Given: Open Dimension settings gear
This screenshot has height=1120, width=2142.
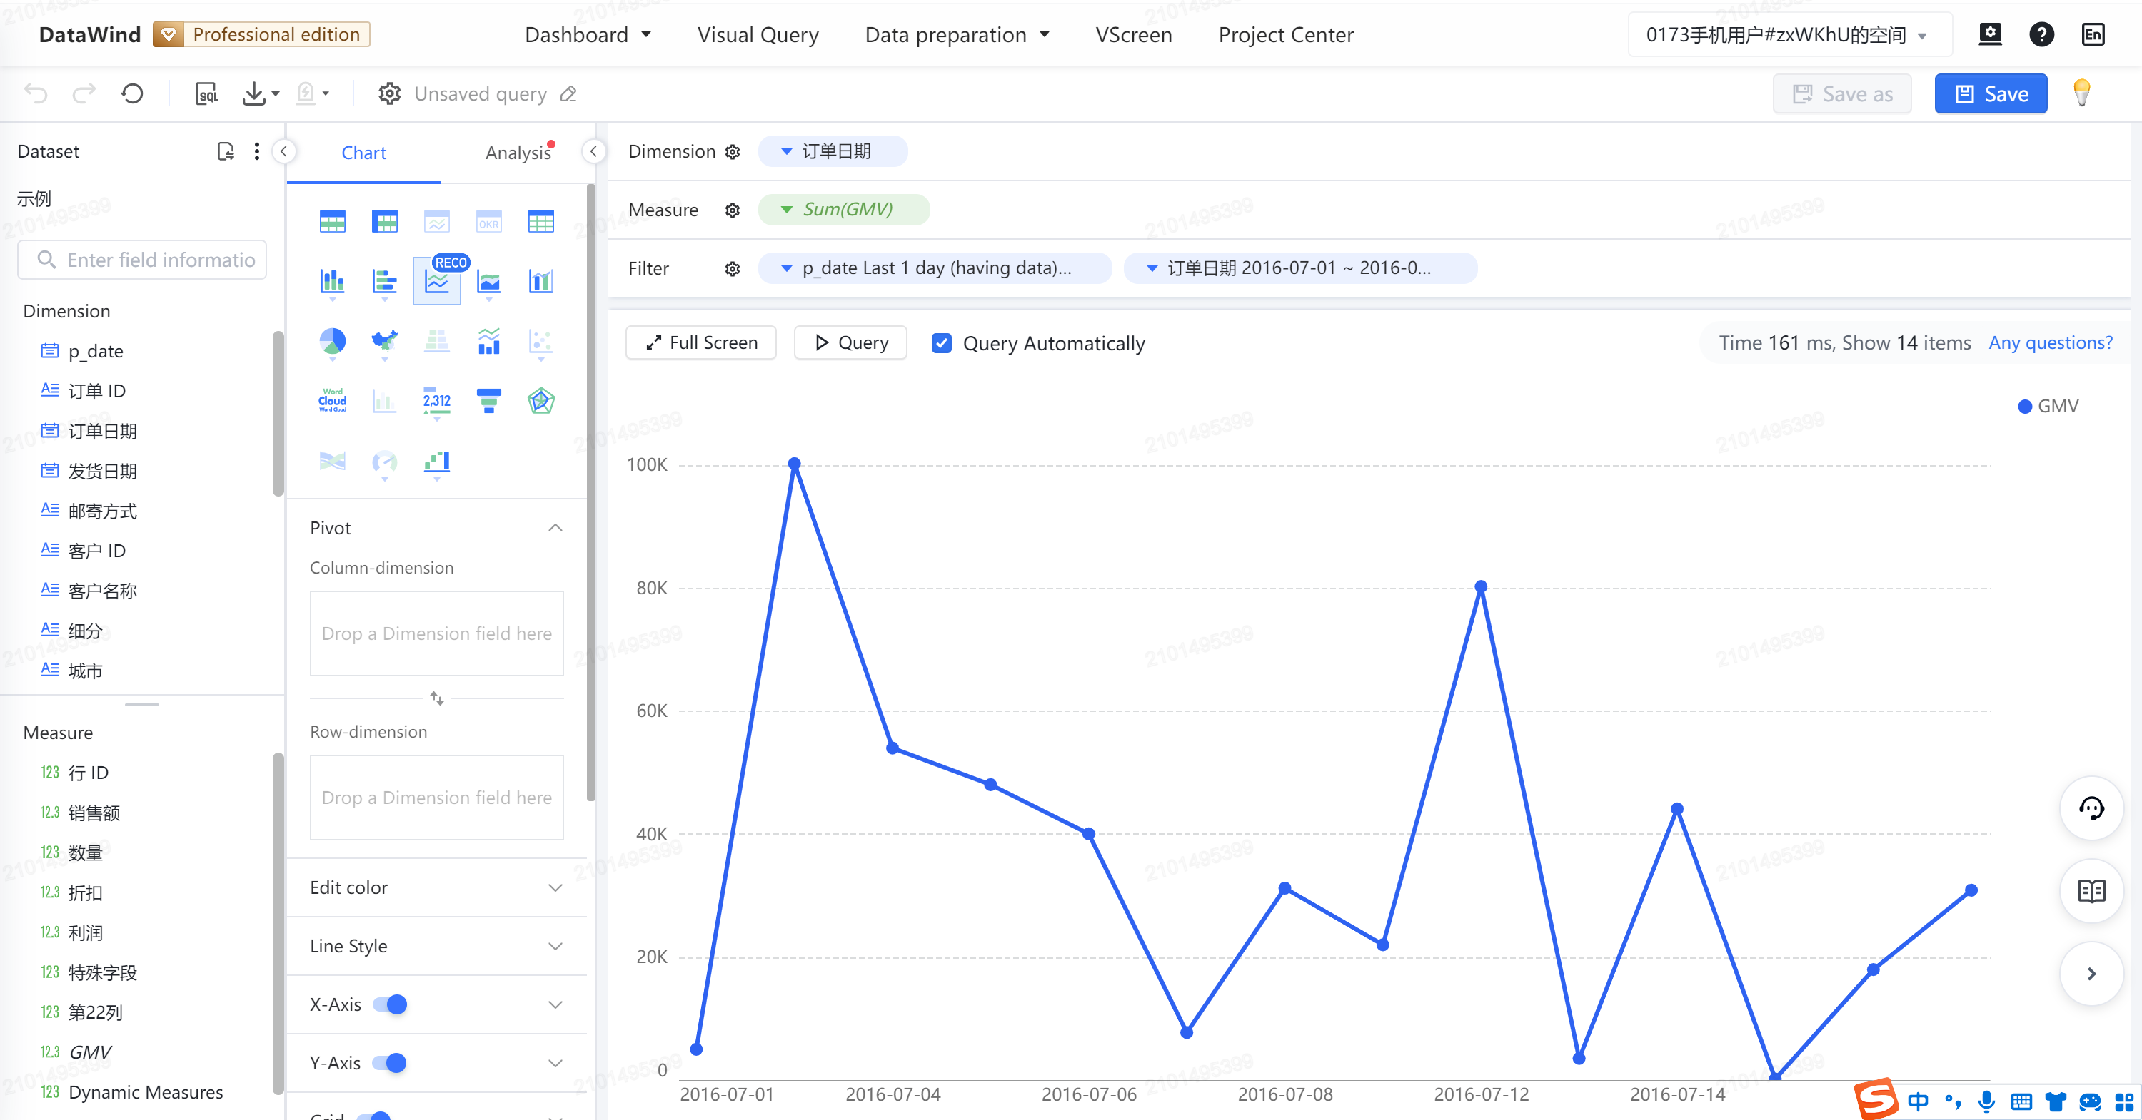Looking at the screenshot, I should [x=733, y=152].
